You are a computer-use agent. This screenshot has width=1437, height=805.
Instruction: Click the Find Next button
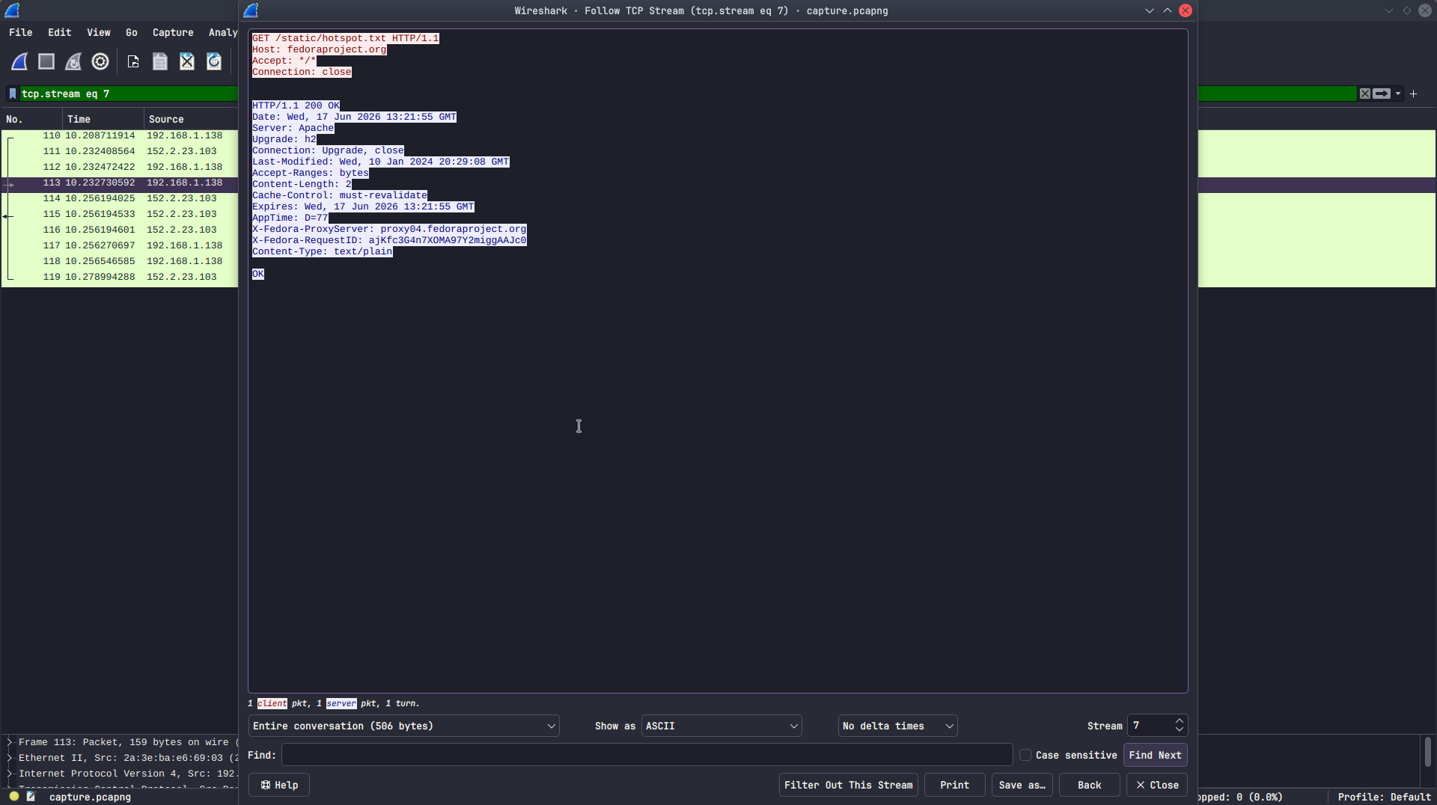click(x=1155, y=756)
